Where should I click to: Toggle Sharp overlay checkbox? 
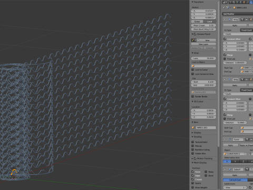[206, 172]
